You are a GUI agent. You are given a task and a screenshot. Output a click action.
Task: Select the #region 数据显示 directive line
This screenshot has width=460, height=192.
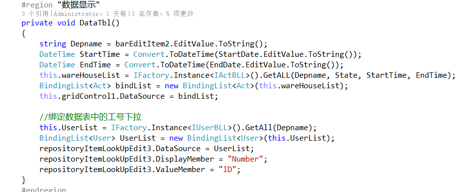61,4
